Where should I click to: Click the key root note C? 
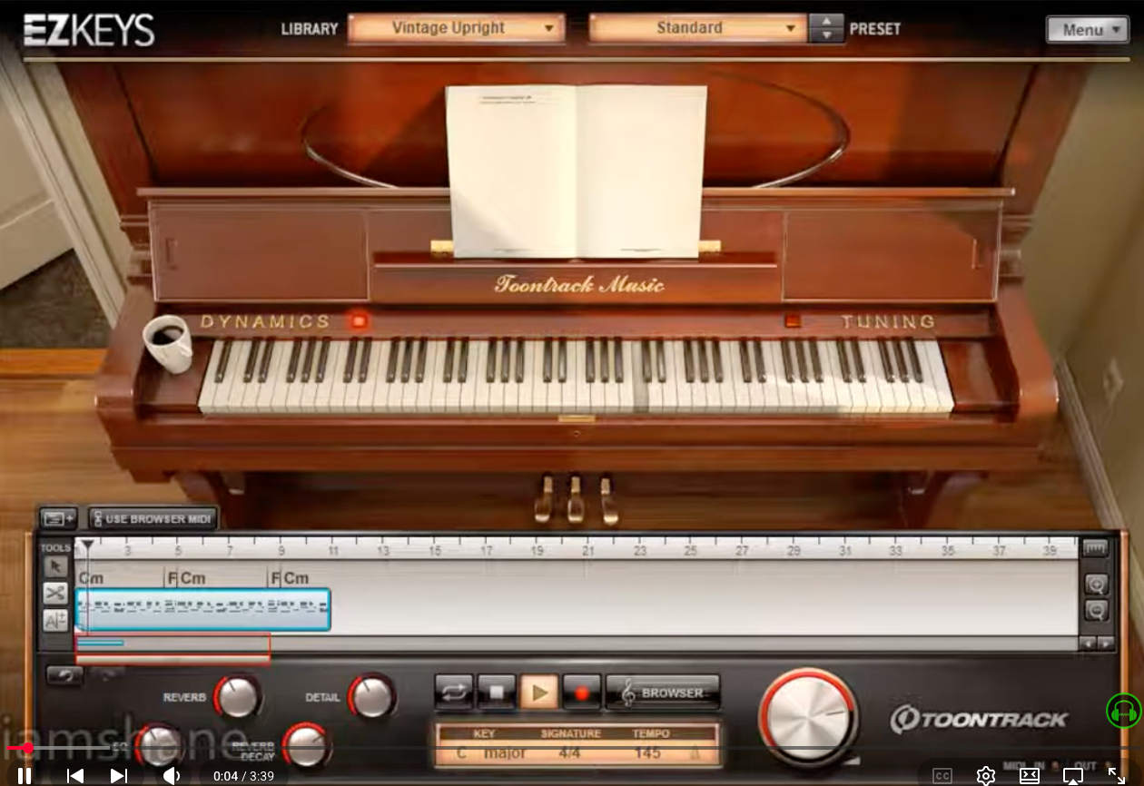click(x=461, y=753)
